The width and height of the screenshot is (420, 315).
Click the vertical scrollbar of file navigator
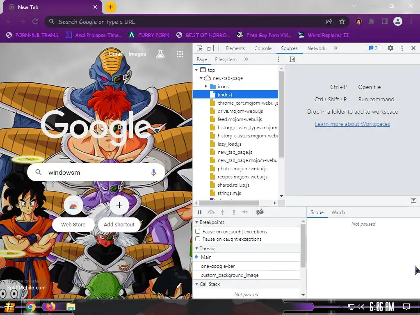pyautogui.click(x=281, y=115)
